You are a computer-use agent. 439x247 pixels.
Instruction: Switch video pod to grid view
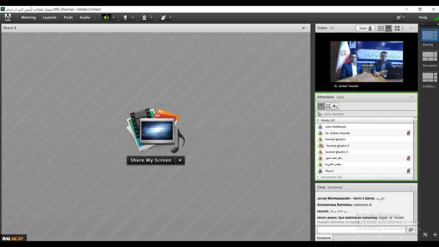click(381, 28)
